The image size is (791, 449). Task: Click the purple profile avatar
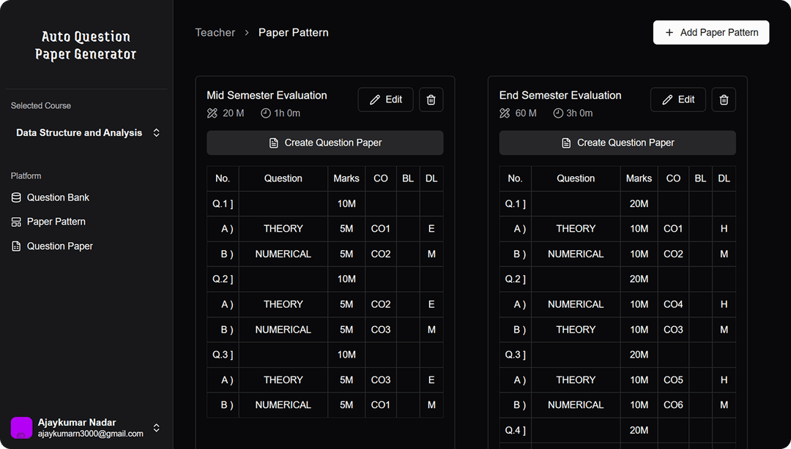pyautogui.click(x=21, y=426)
